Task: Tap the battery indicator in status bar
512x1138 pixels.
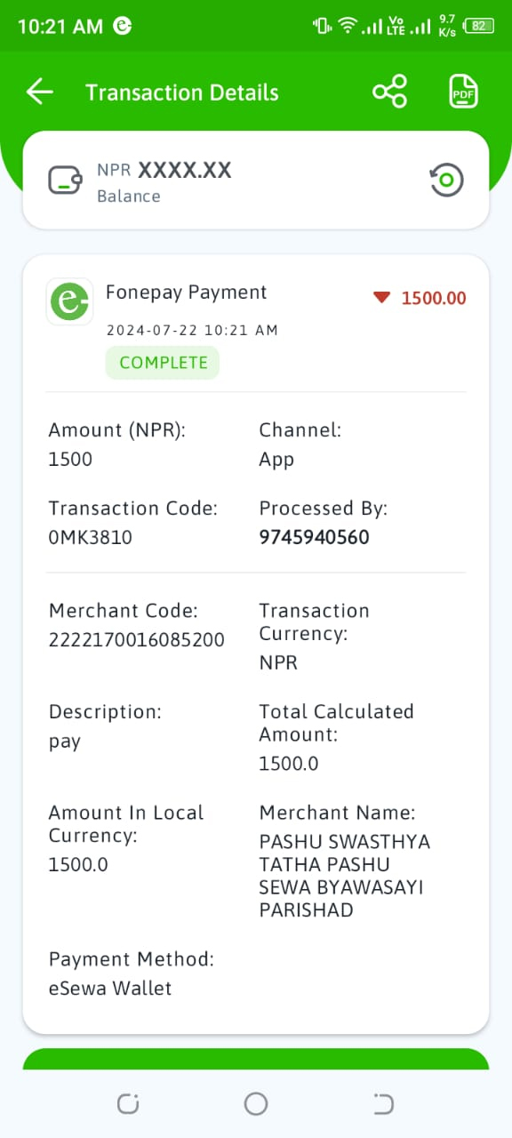Action: tap(479, 26)
